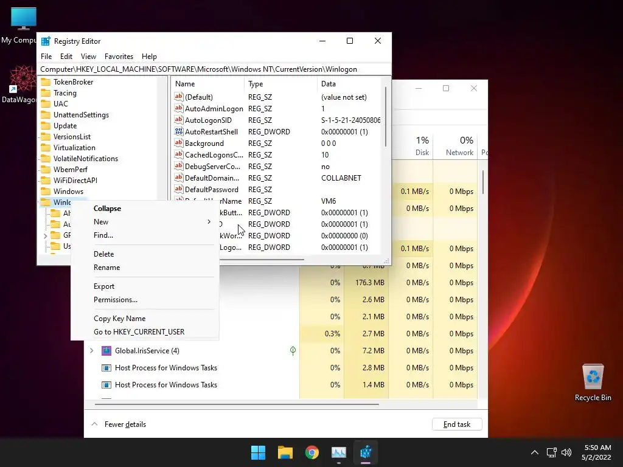This screenshot has height=467, width=623.
Task: Open Permissions... from the context menu
Action: click(145, 300)
